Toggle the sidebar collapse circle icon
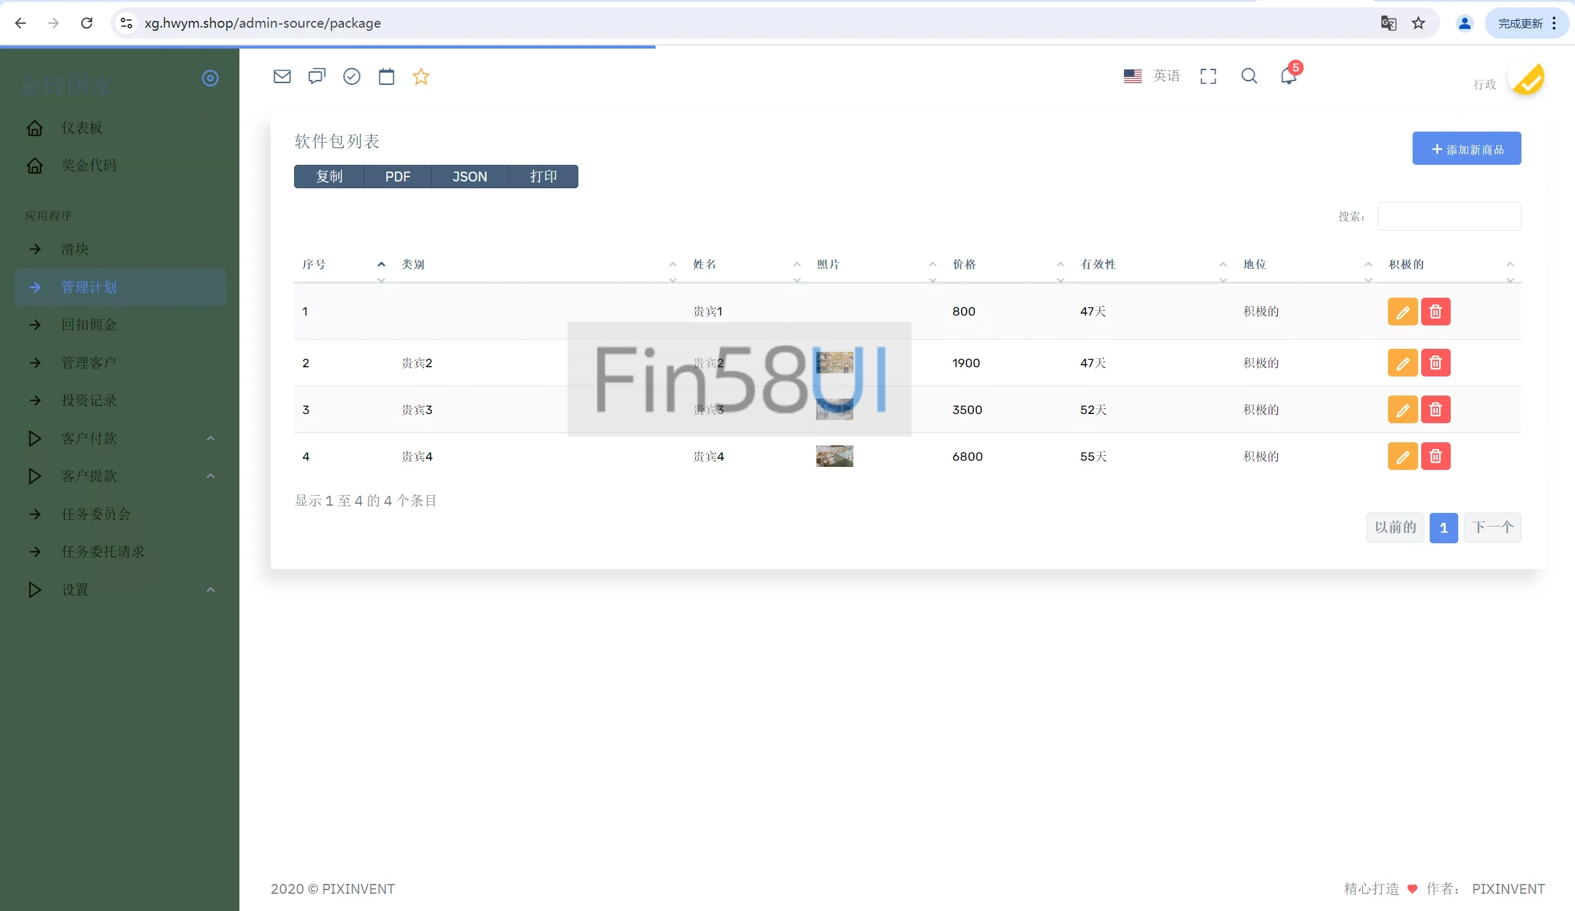This screenshot has height=911, width=1575. (210, 78)
